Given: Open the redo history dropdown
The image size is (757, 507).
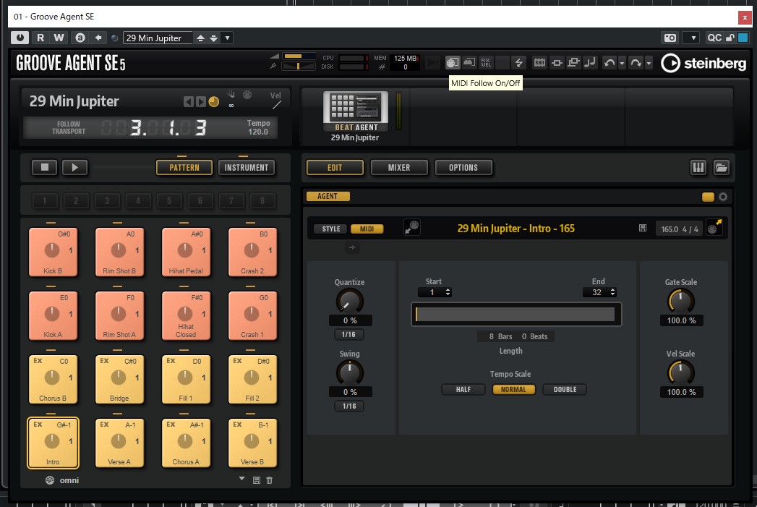Looking at the screenshot, I should [649, 63].
